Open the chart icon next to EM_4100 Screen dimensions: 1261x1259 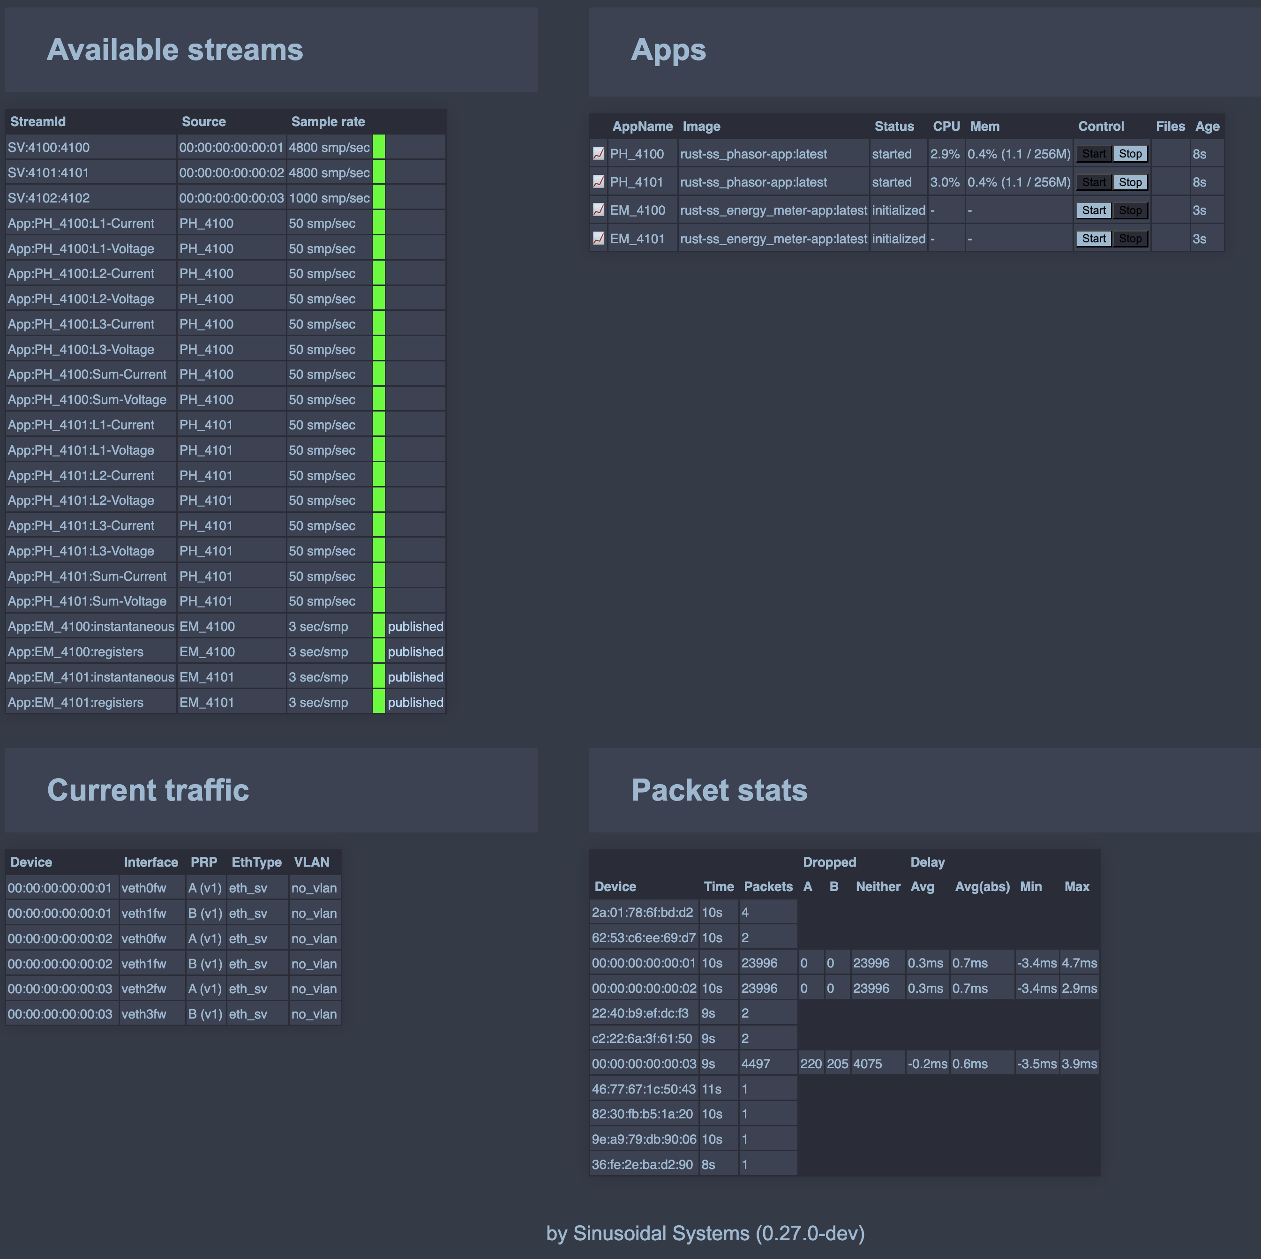pos(598,210)
